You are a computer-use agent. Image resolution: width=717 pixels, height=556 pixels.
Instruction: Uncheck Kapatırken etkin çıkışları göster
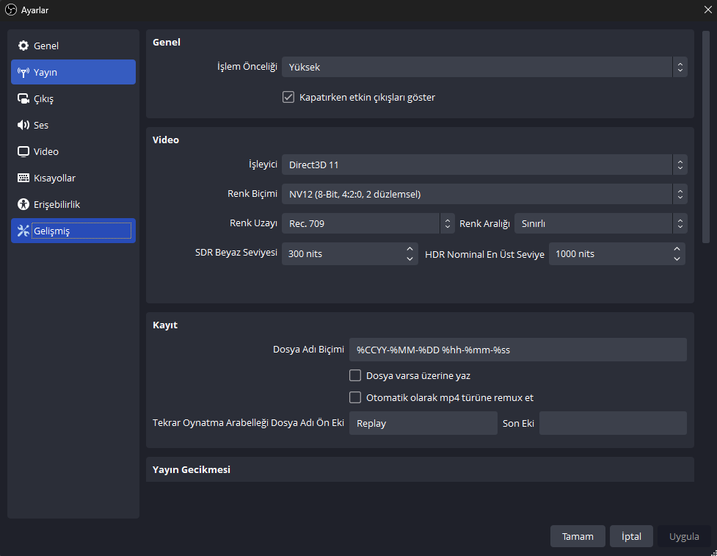tap(288, 97)
